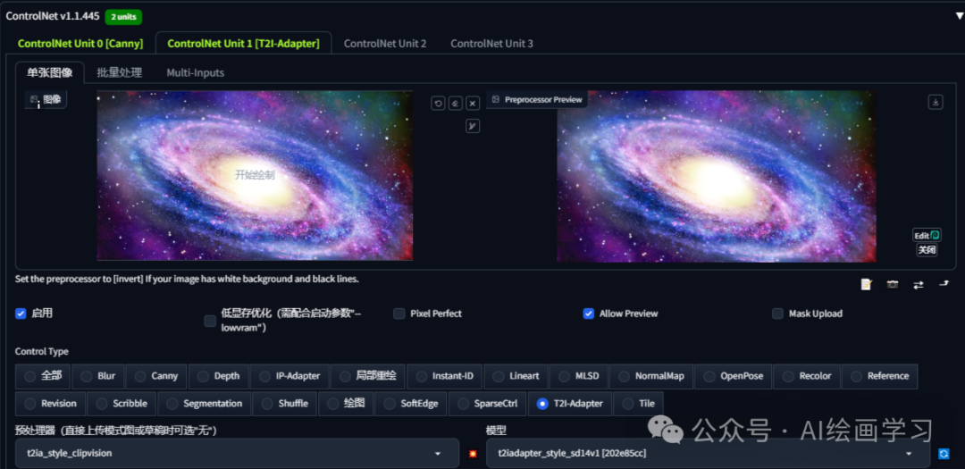Enable webcam using the camera icon
Screen dimensions: 965x469
point(893,284)
